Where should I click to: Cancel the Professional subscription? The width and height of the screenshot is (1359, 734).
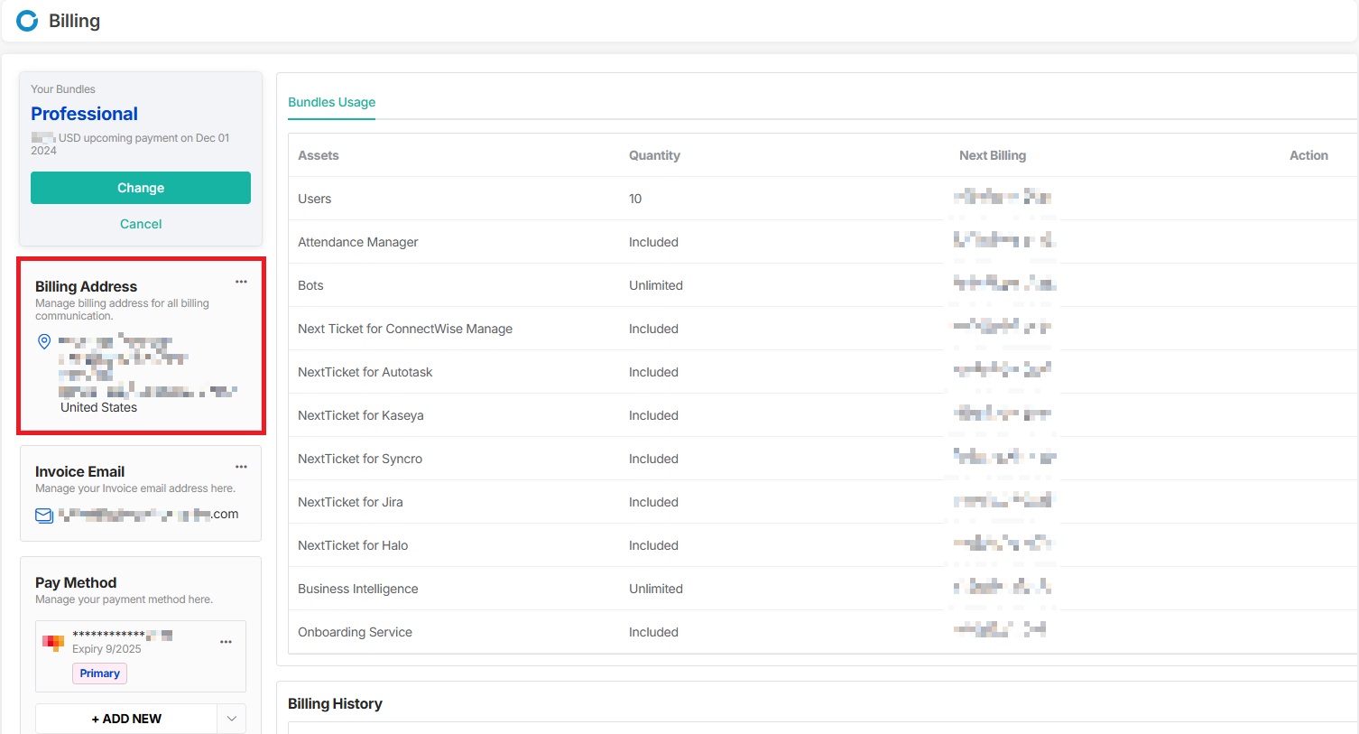click(x=140, y=223)
